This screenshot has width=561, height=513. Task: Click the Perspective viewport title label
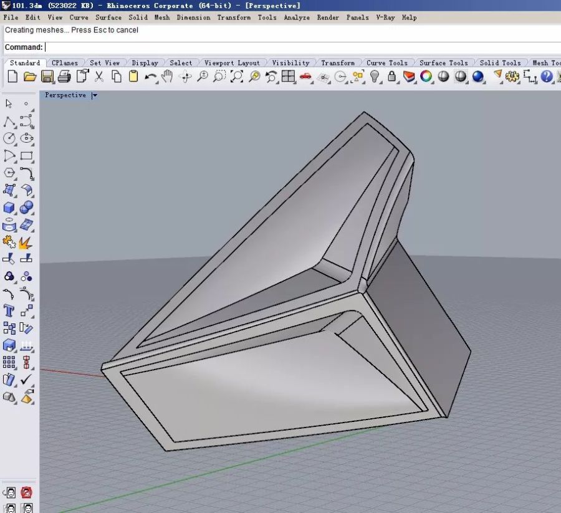pos(65,95)
